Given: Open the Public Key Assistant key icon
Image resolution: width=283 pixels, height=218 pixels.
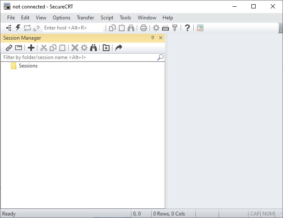Looking at the screenshot, I should [x=175, y=28].
